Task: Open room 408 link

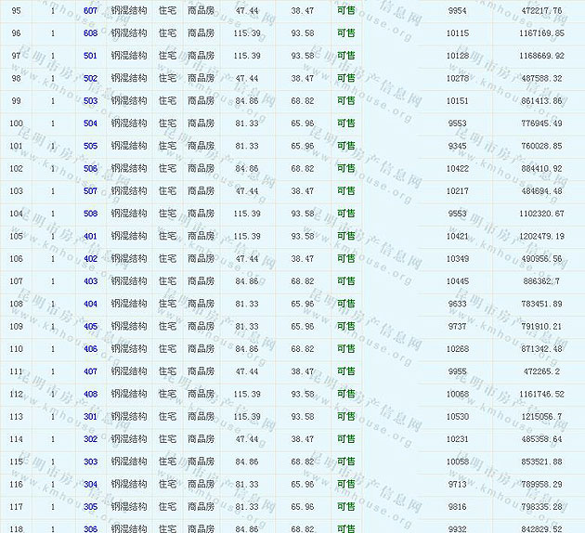Action: 90,394
